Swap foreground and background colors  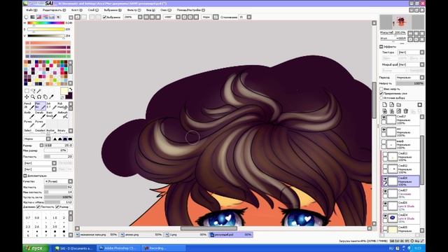coord(71,90)
